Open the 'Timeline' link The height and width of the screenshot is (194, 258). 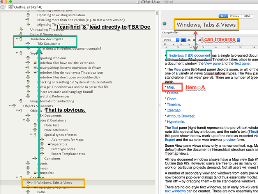[173, 104]
